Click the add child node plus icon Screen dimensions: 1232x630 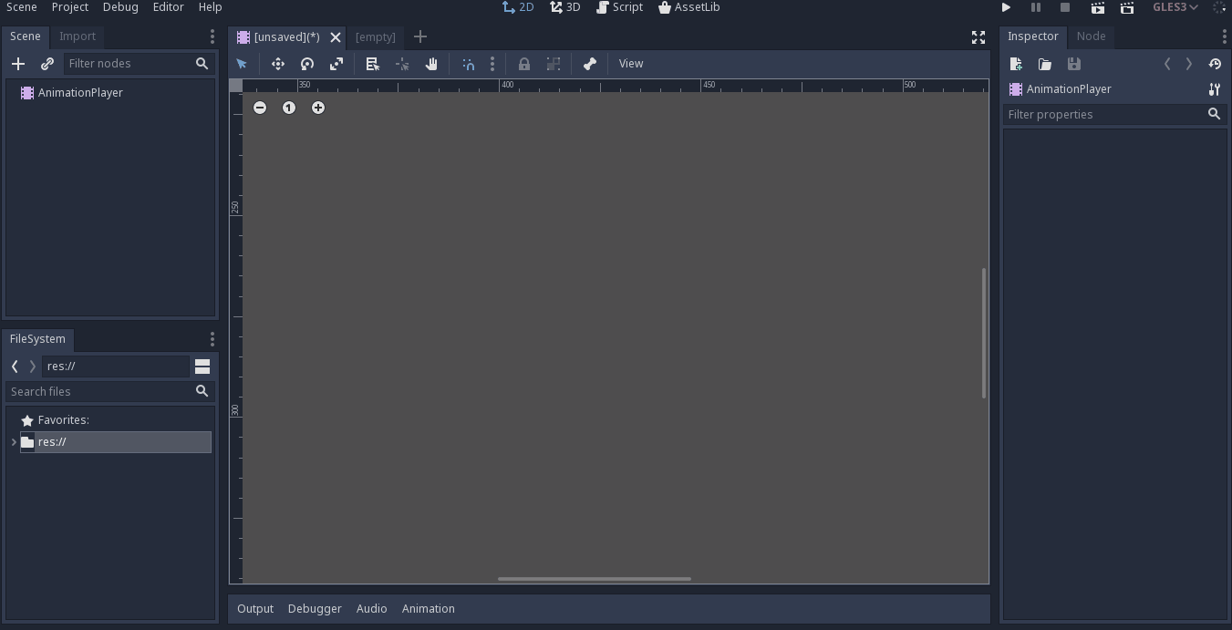click(18, 64)
